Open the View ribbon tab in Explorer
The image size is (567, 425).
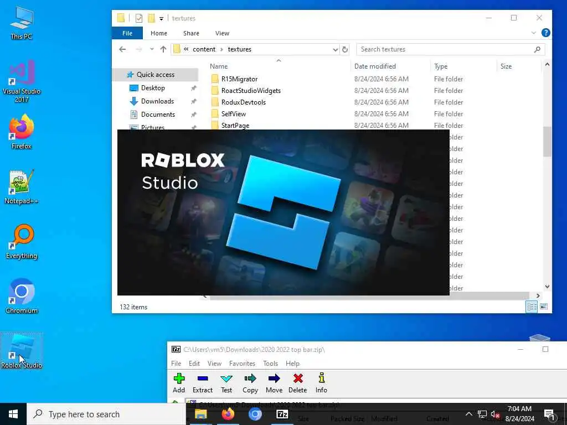click(222, 33)
